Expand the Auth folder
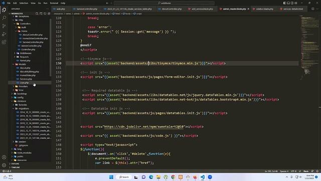321x181 pixels. click(x=24, y=27)
